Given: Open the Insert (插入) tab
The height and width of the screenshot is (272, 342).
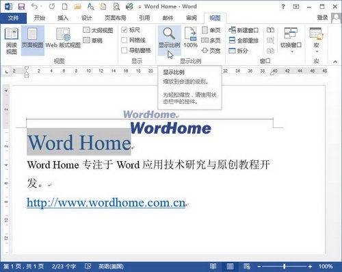Looking at the screenshot, I should pos(63,18).
